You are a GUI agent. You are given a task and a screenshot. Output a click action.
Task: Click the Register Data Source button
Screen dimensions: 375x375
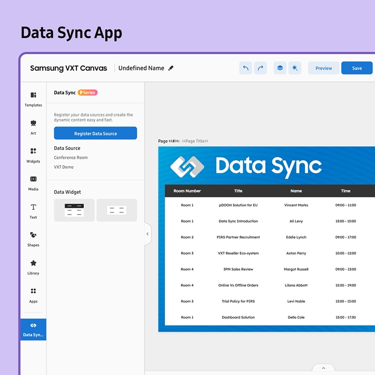[95, 133]
